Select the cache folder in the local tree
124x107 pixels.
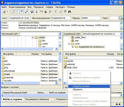45,44
